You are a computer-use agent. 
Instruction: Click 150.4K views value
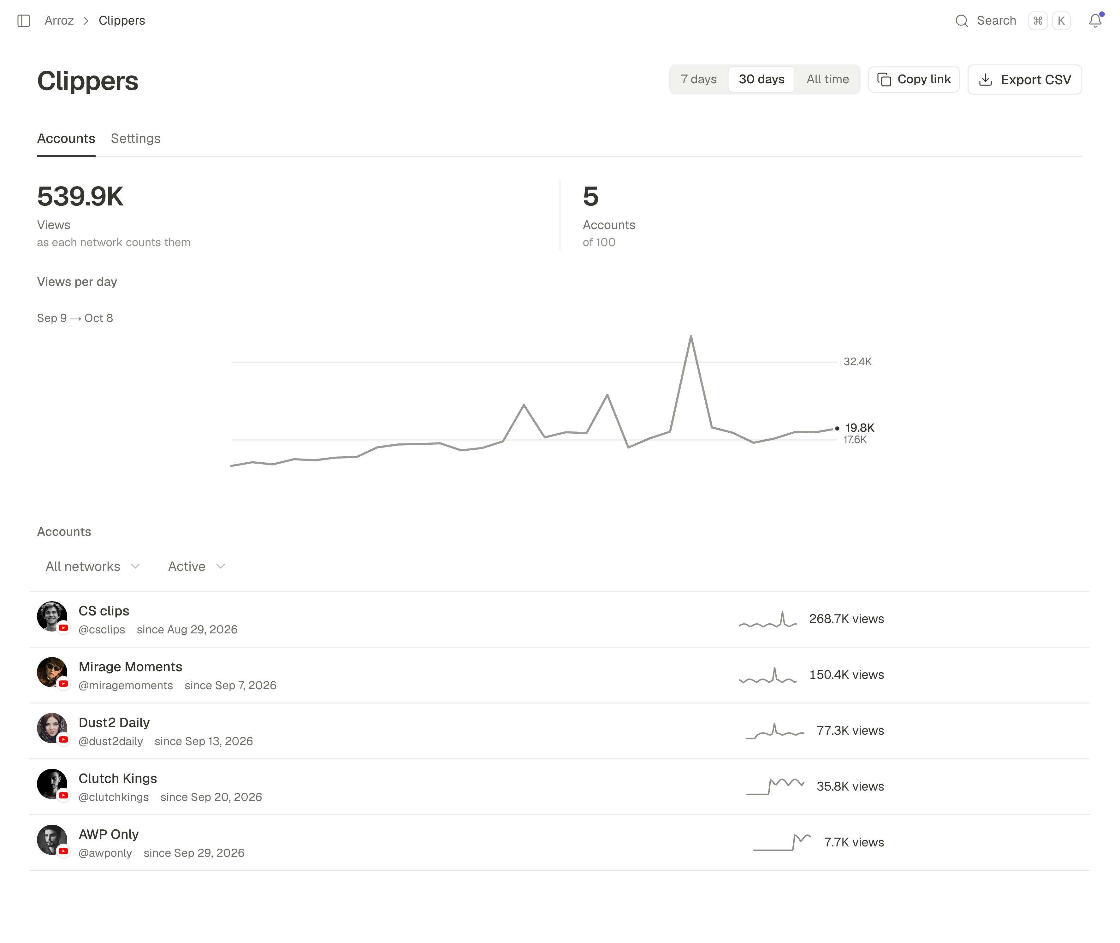pos(846,675)
